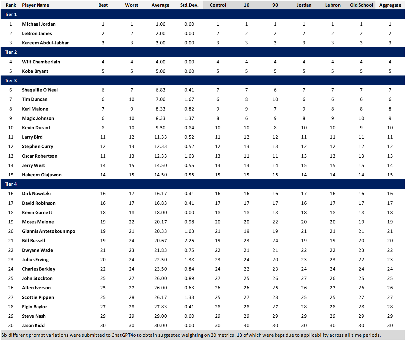Select Elgin Baylor's 27.83 average value
405x340 pixels.
click(161, 307)
